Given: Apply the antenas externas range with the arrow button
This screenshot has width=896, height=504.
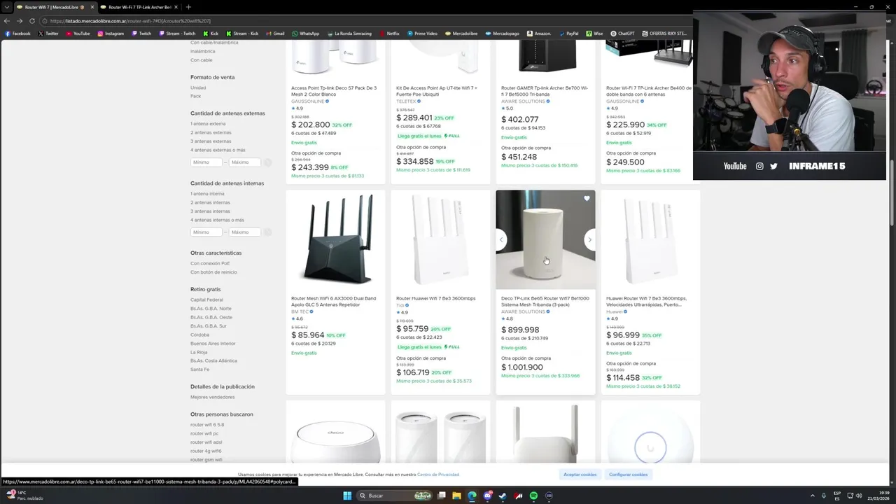Looking at the screenshot, I should click(x=267, y=162).
